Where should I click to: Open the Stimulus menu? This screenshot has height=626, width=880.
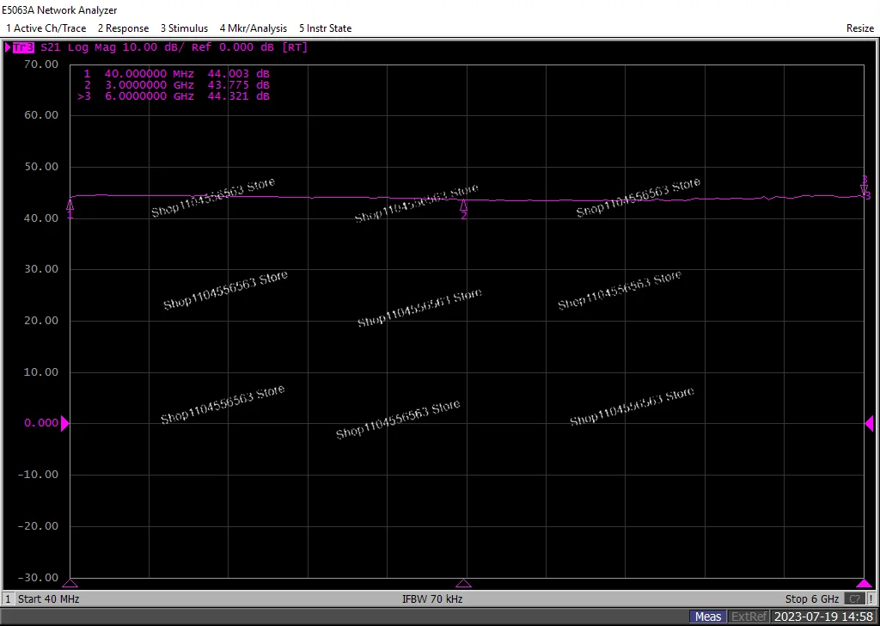pos(184,28)
